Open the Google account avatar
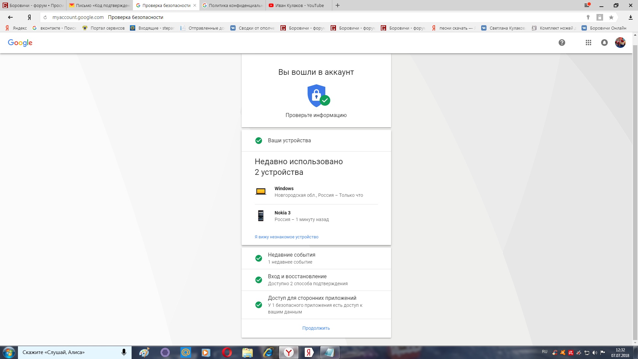638x359 pixels. (x=620, y=43)
